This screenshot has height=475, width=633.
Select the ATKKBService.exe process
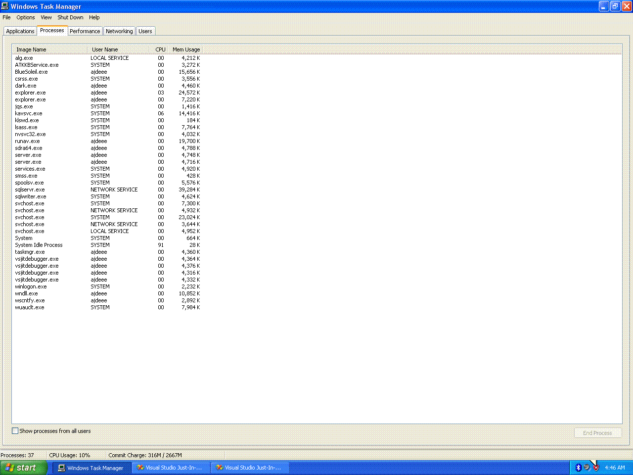107,65
